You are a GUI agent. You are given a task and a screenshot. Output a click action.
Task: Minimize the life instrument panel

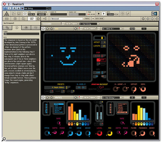[51, 29]
